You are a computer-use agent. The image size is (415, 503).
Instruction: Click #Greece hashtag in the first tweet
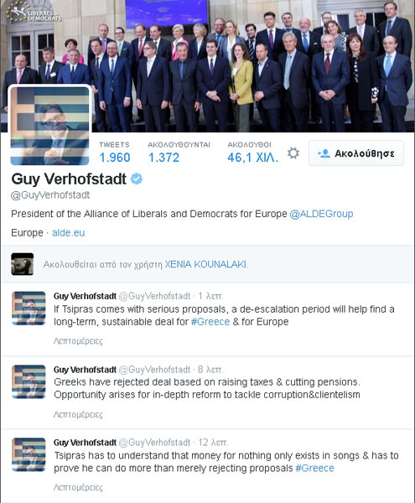210,322
